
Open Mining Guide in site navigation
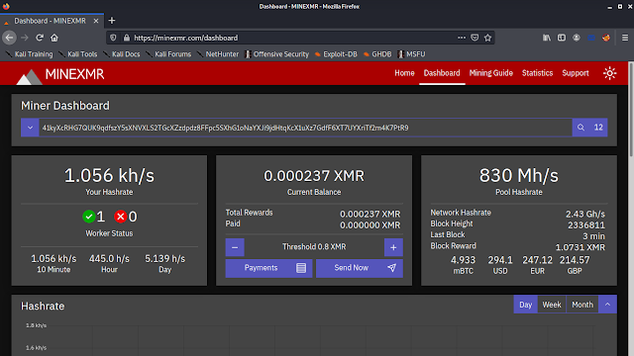tap(491, 73)
